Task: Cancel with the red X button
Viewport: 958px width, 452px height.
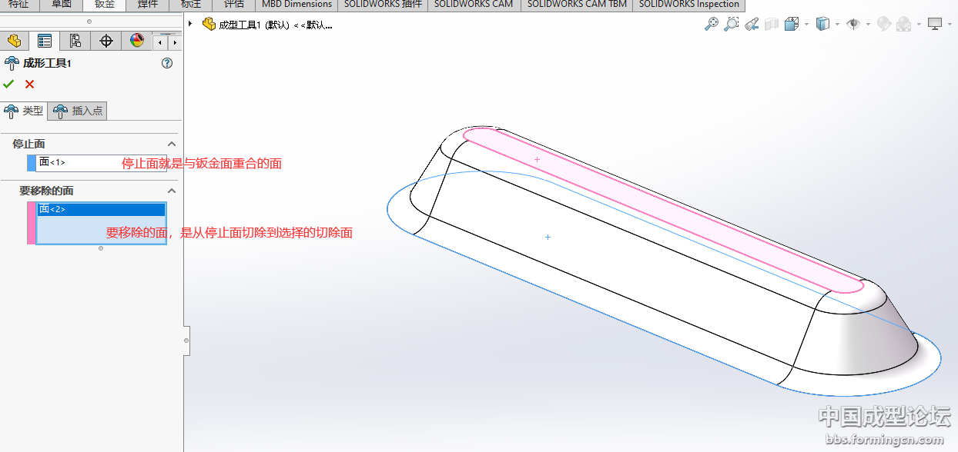Action: pos(30,84)
